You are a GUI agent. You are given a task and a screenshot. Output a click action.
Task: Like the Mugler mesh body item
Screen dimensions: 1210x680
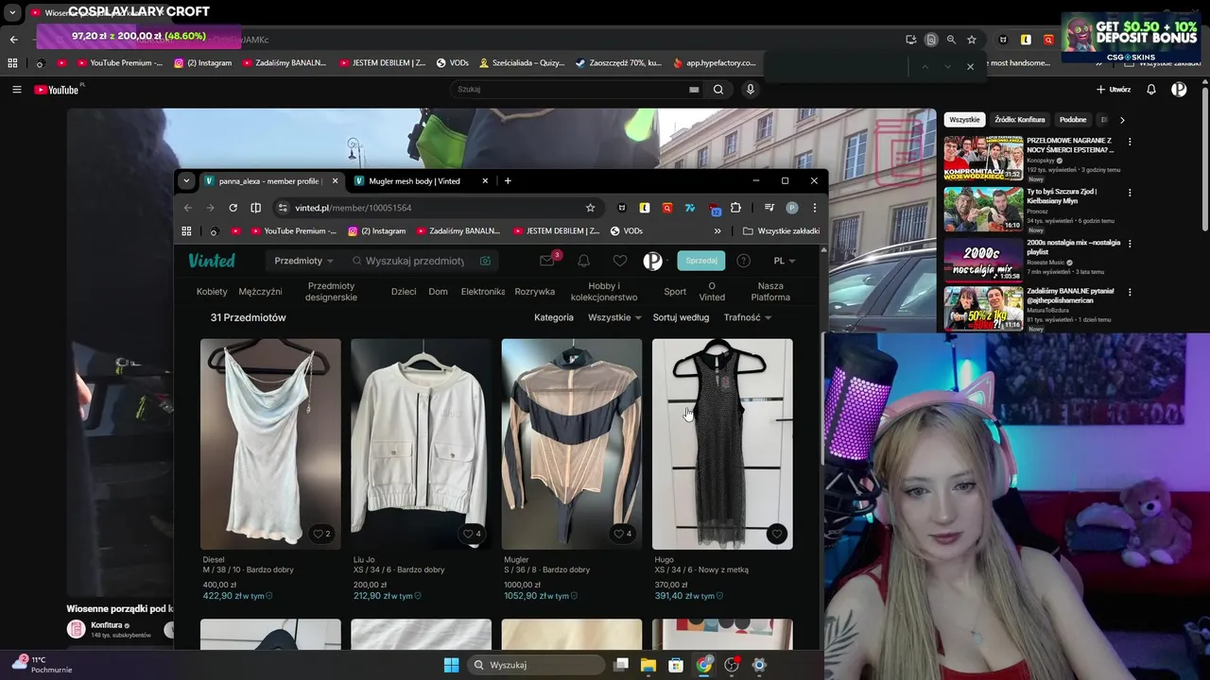[622, 534]
